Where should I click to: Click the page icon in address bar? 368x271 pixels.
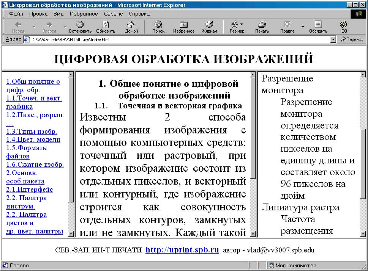click(27, 39)
